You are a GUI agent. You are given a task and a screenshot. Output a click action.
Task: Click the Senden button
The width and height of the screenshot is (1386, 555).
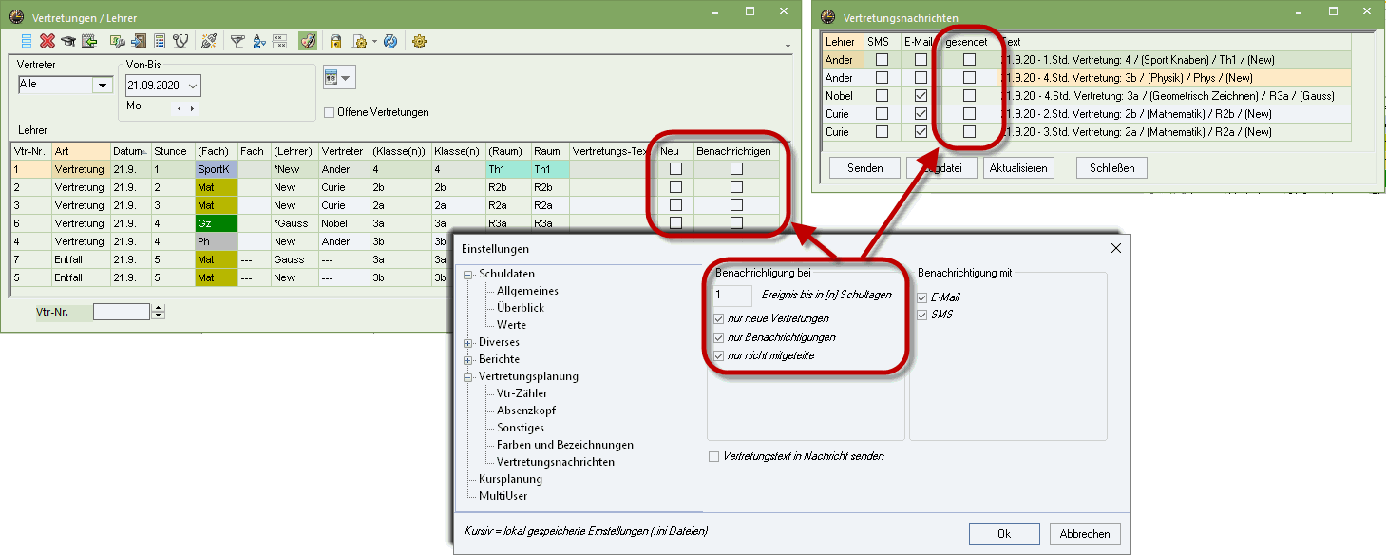(864, 168)
